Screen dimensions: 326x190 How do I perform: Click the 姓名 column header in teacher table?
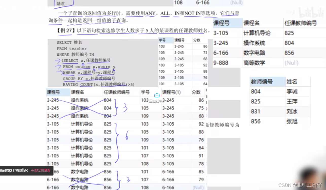click(292, 82)
